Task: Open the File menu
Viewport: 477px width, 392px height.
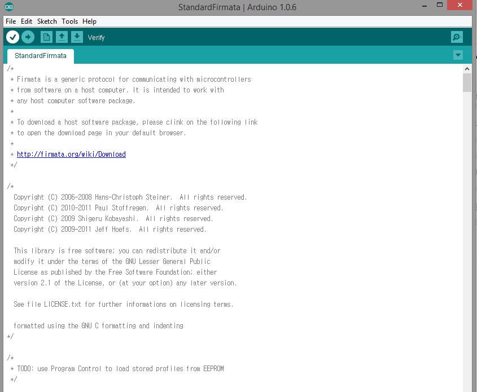Action: pos(11,21)
